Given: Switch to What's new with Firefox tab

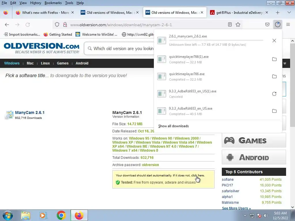Looking at the screenshot, I should click(x=45, y=13).
